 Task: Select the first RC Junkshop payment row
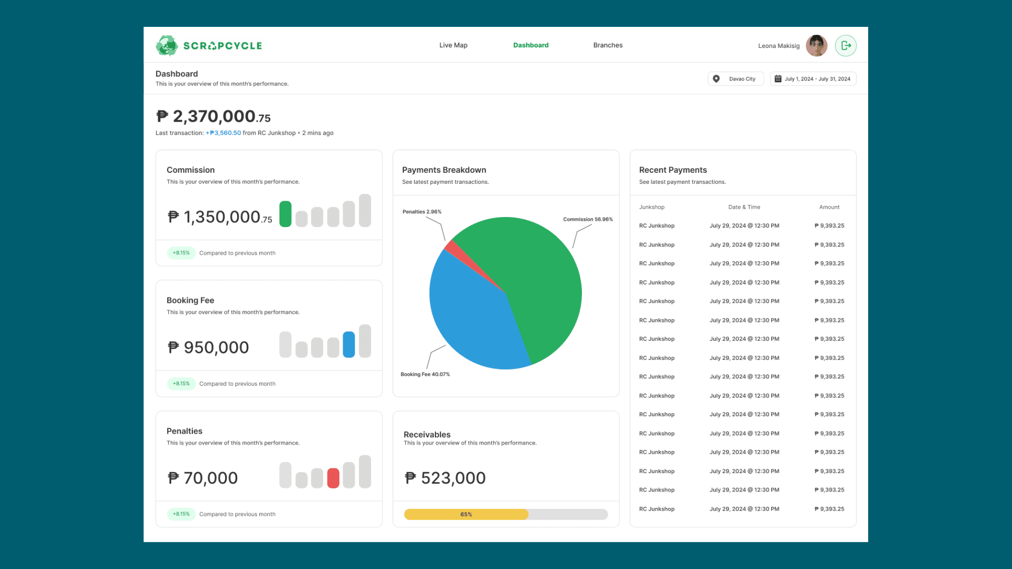tap(738, 225)
